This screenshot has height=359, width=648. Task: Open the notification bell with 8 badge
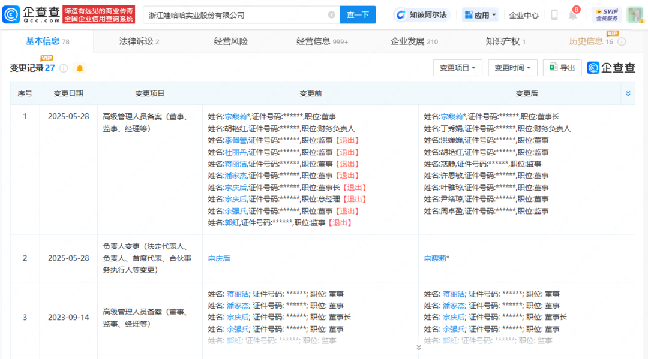(x=572, y=15)
